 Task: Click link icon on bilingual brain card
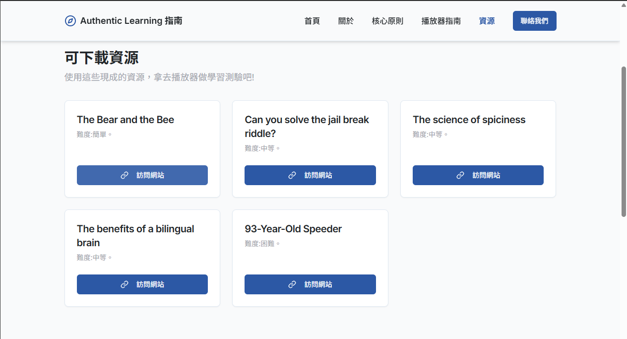125,284
